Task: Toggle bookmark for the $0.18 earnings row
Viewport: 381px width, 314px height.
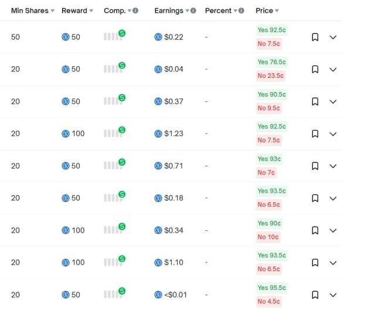Action: point(315,198)
